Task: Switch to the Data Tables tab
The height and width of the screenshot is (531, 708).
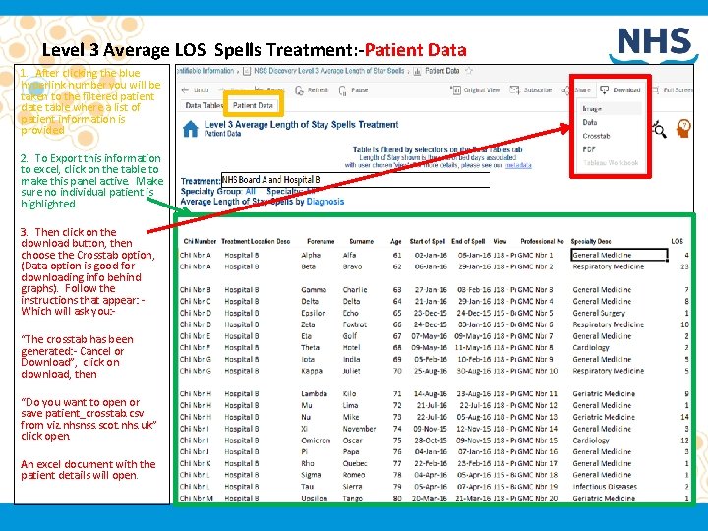Action: 205,105
